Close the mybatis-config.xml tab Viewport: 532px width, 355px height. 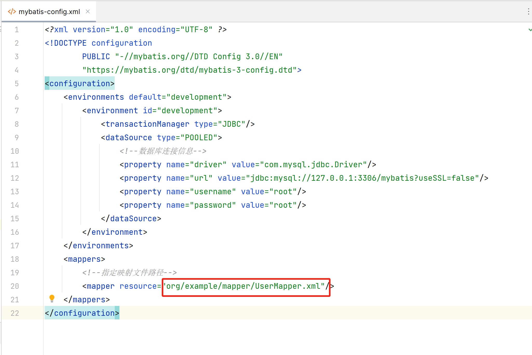(x=88, y=12)
